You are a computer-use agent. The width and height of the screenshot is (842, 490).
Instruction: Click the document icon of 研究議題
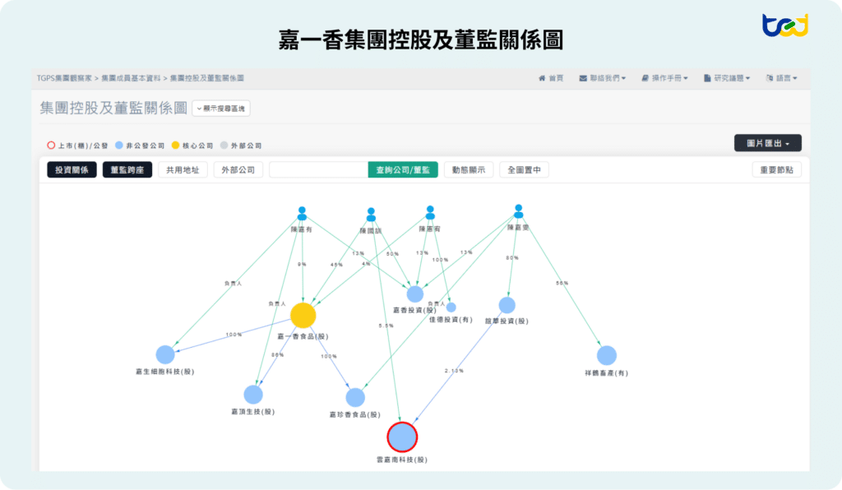pos(707,78)
